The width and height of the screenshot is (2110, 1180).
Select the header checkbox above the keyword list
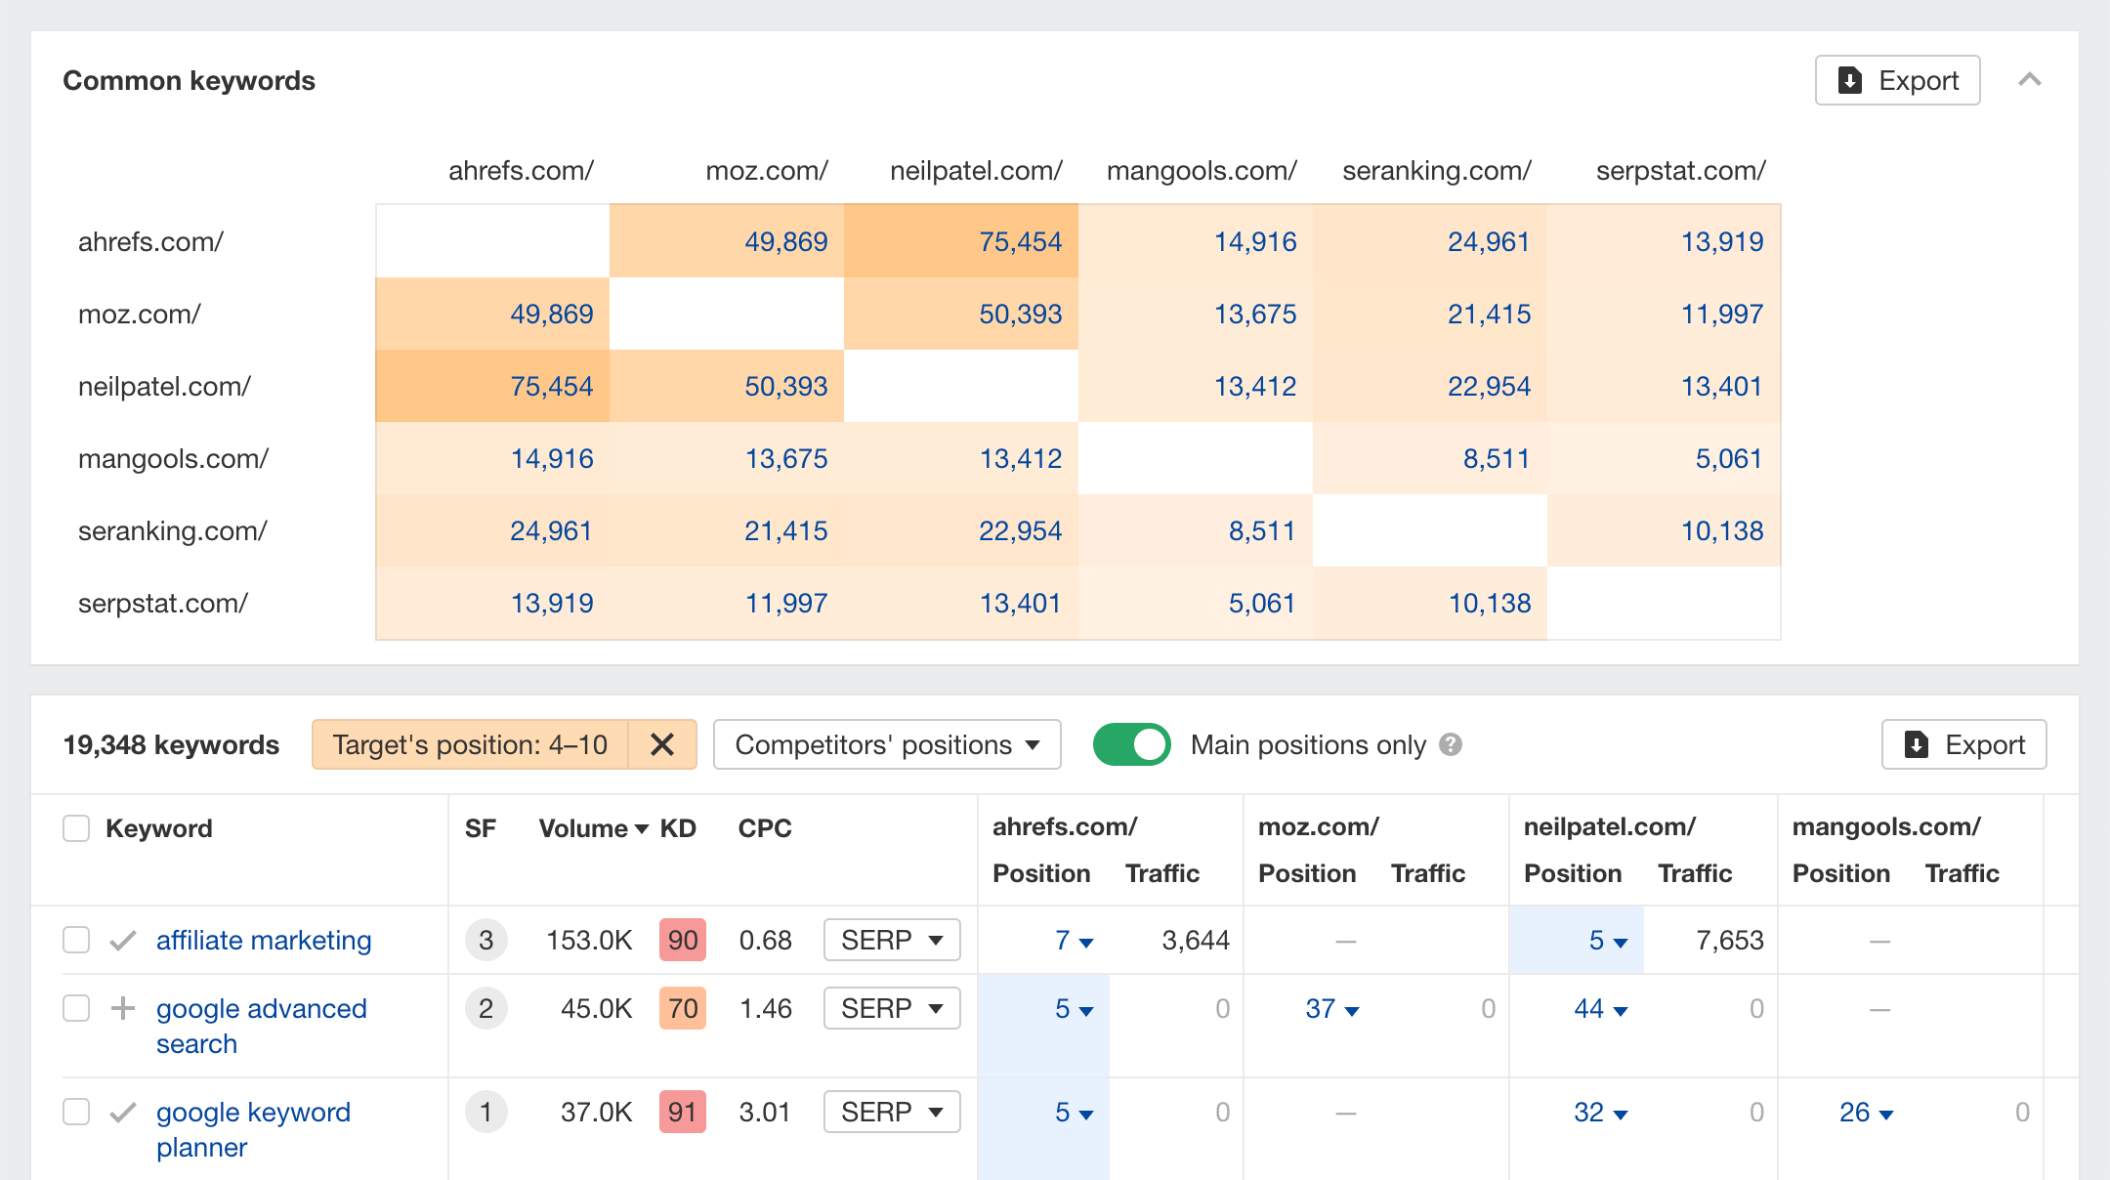[75, 827]
